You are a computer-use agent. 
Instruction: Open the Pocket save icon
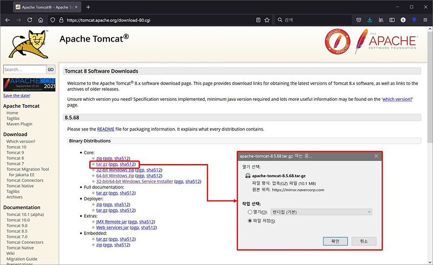click(x=359, y=20)
